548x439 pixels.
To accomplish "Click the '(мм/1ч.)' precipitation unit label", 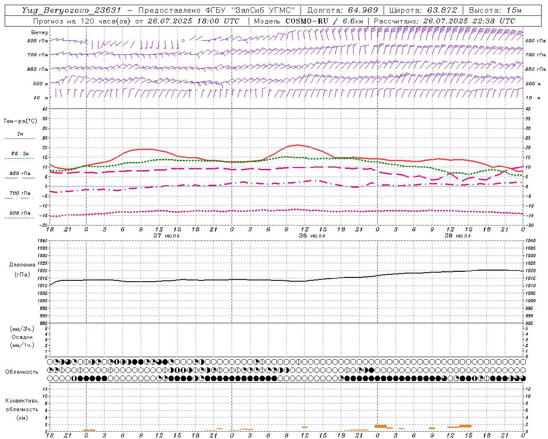I will 22,345.
